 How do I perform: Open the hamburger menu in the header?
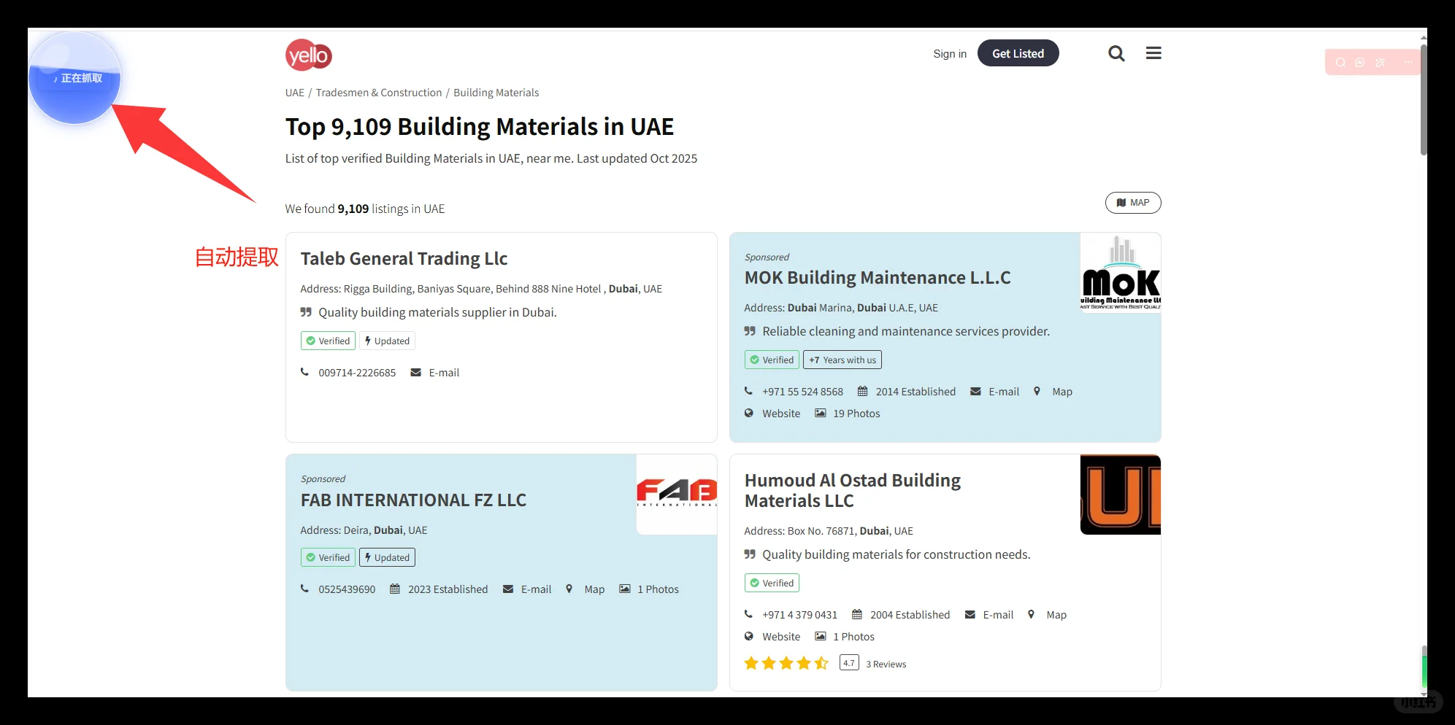1153,53
